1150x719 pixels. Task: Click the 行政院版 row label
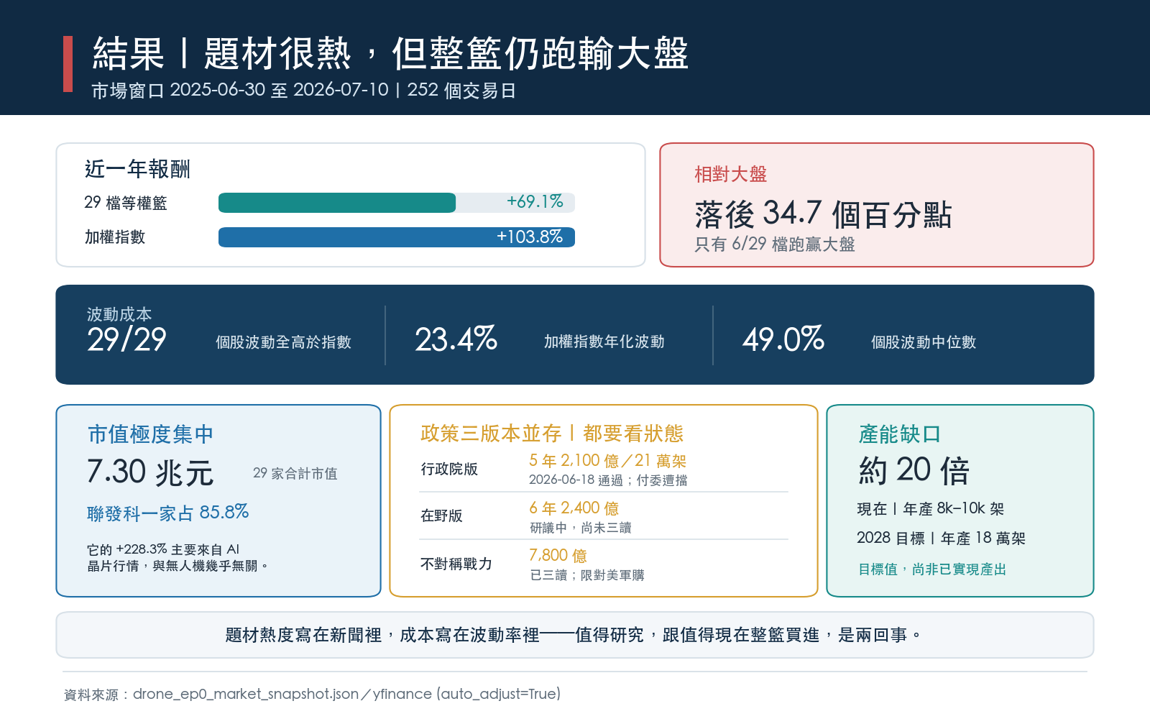click(x=449, y=469)
